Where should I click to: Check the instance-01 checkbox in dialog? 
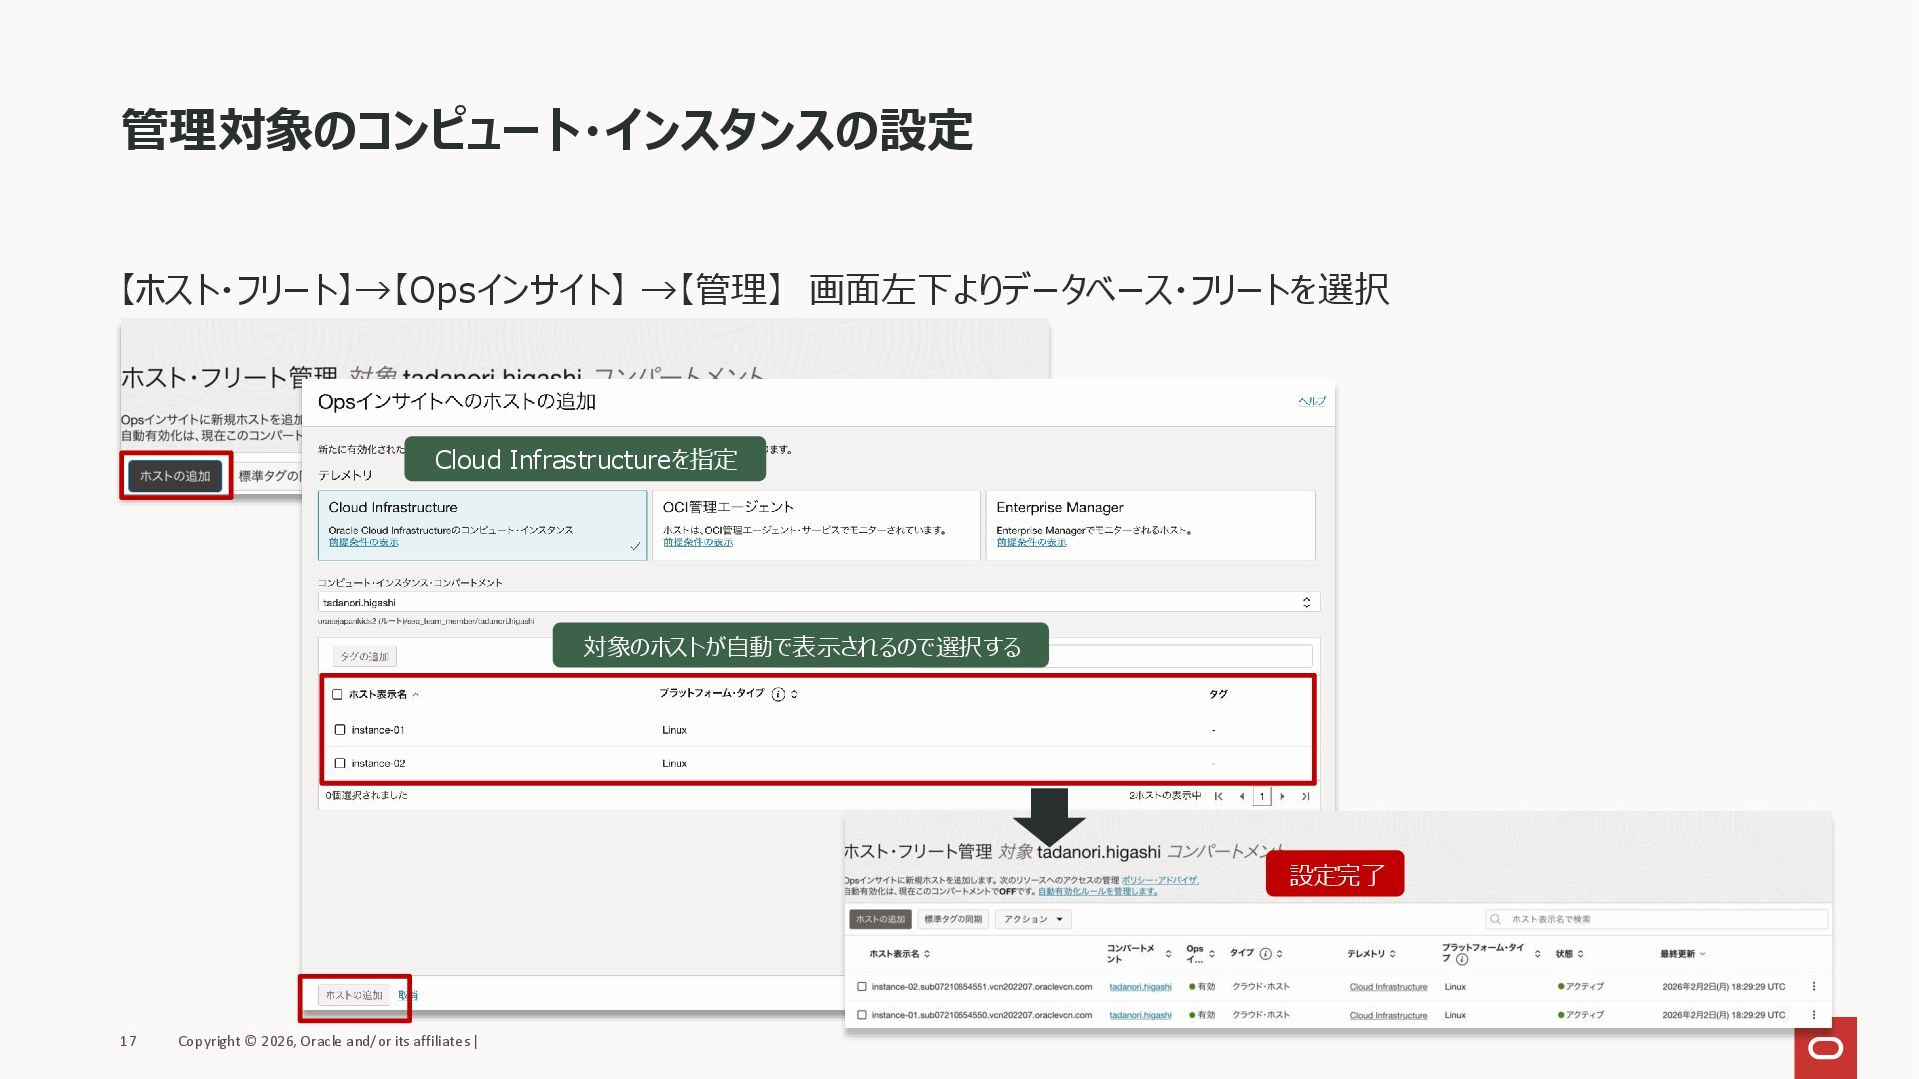(x=340, y=730)
